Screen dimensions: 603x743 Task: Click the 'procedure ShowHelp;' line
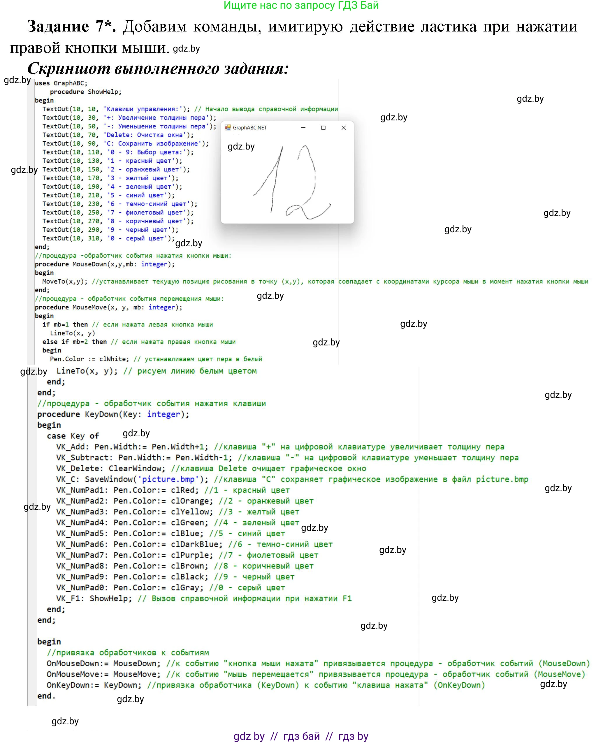[x=85, y=92]
